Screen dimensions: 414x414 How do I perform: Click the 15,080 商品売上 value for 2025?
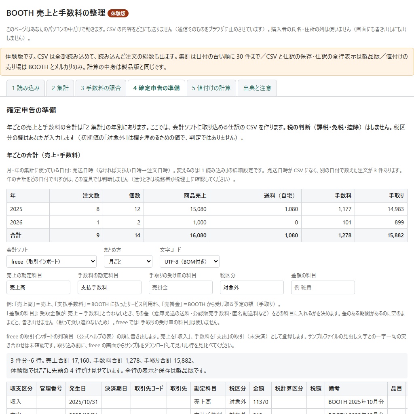tap(177, 209)
